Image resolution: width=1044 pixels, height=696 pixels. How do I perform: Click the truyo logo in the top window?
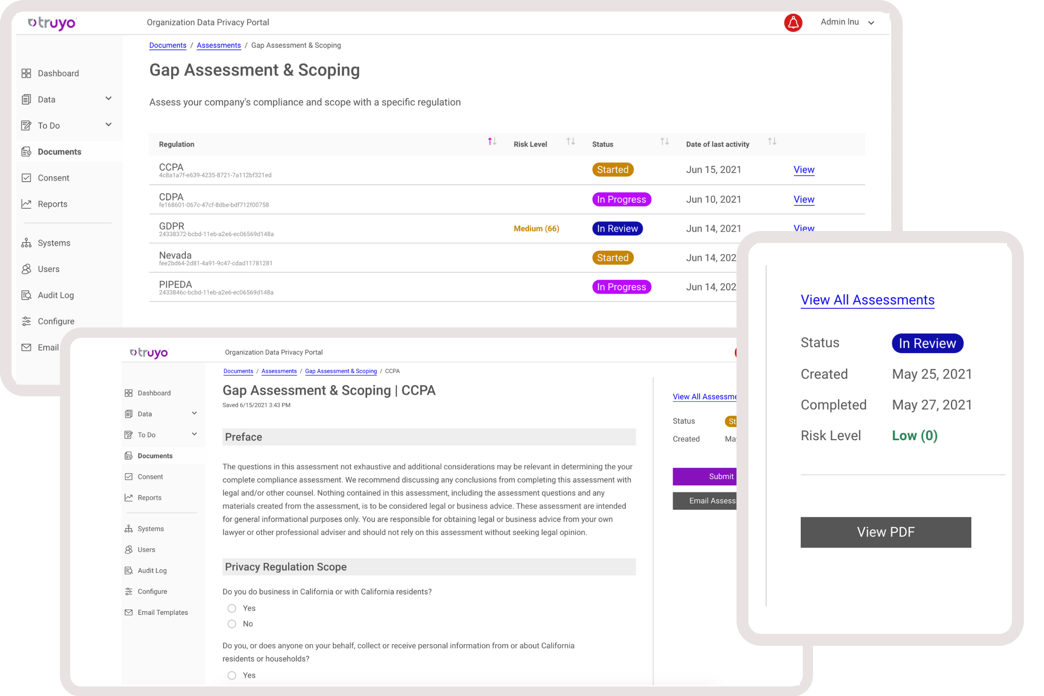click(52, 23)
